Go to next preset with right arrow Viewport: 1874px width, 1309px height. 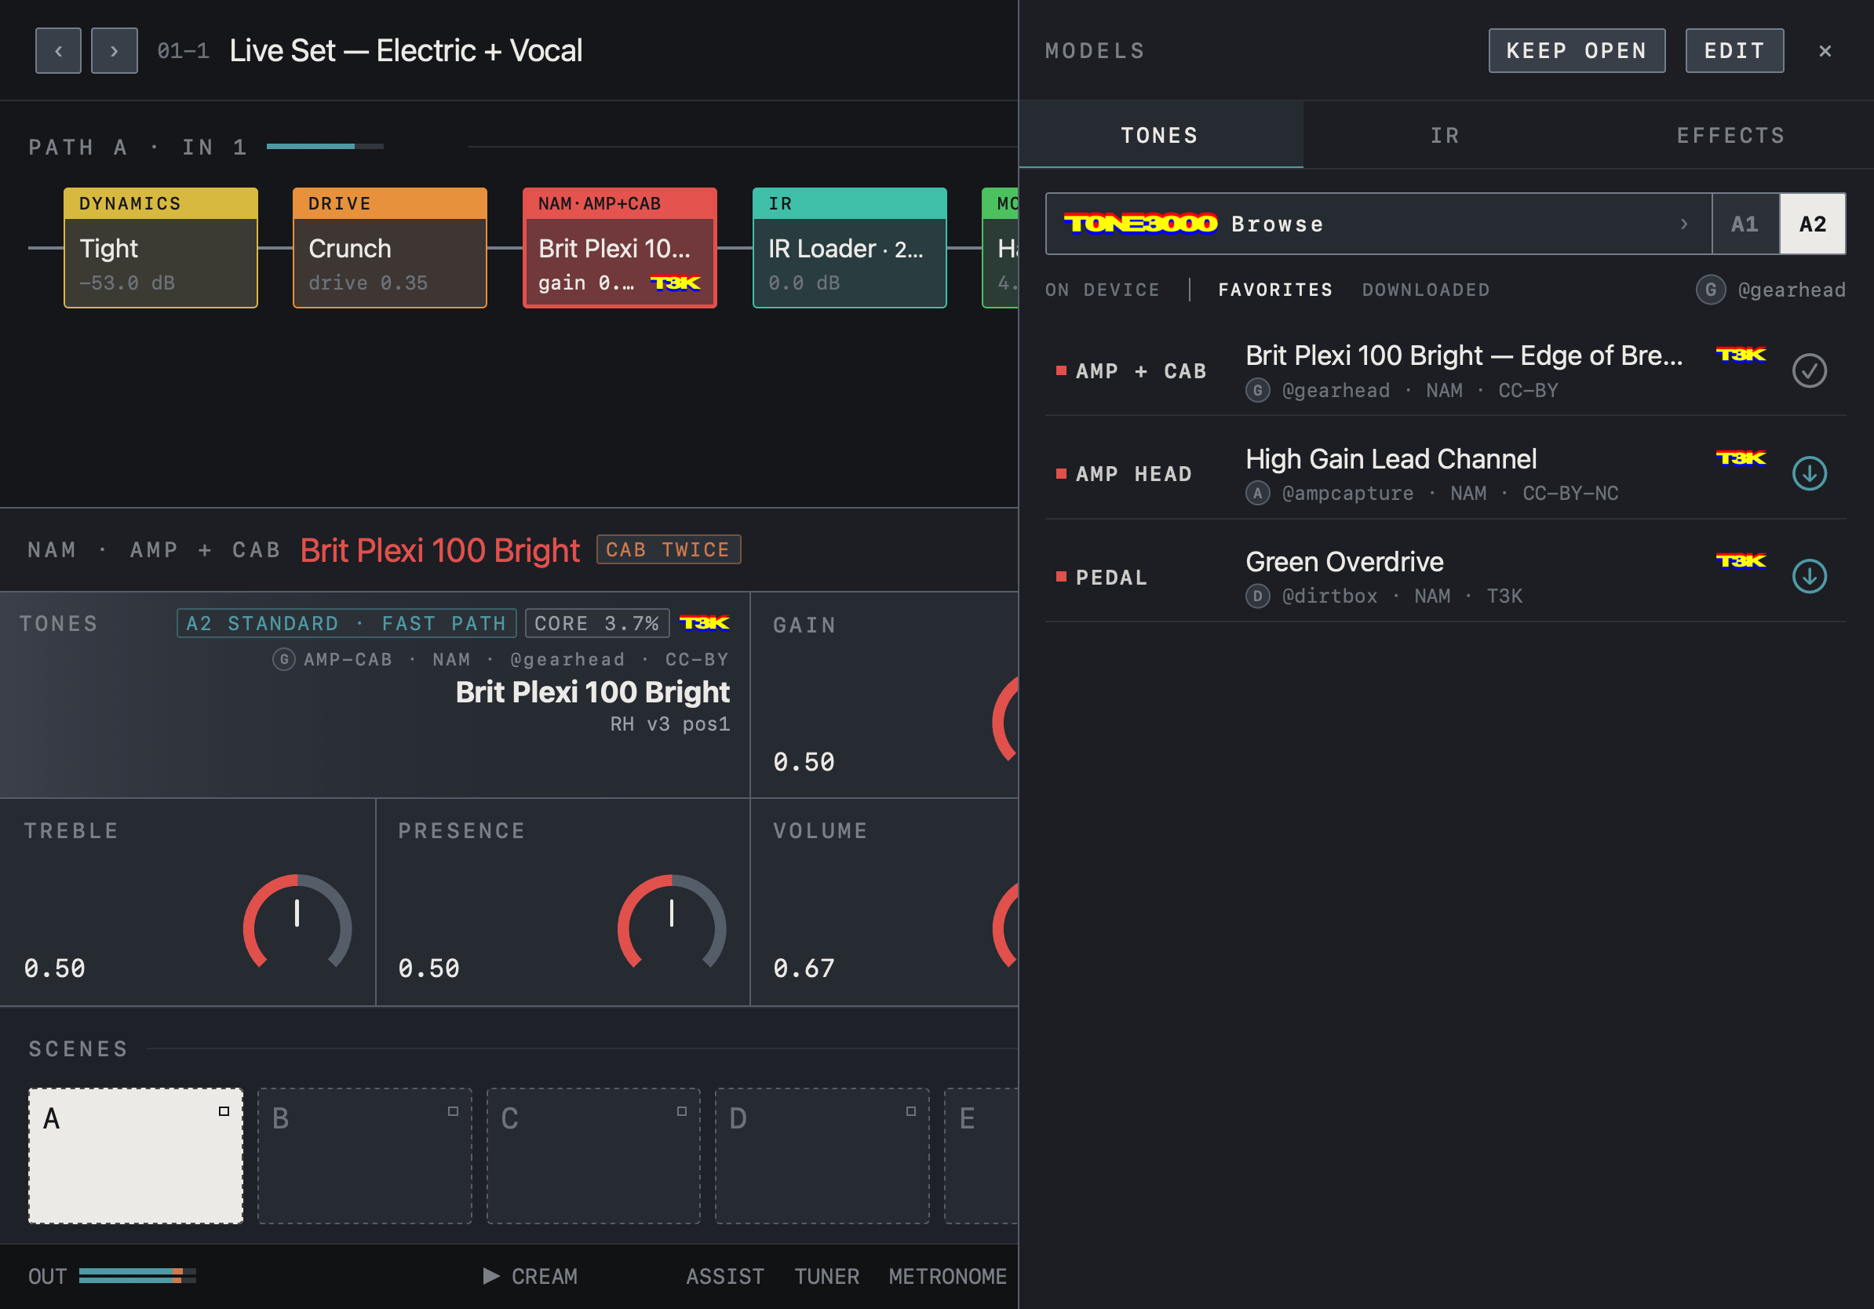pos(115,50)
